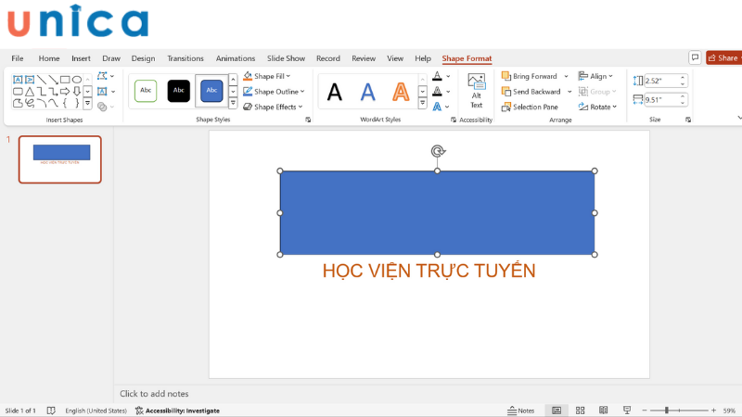Select the Scribble freeform shape
742x417 pixels.
tap(30, 103)
